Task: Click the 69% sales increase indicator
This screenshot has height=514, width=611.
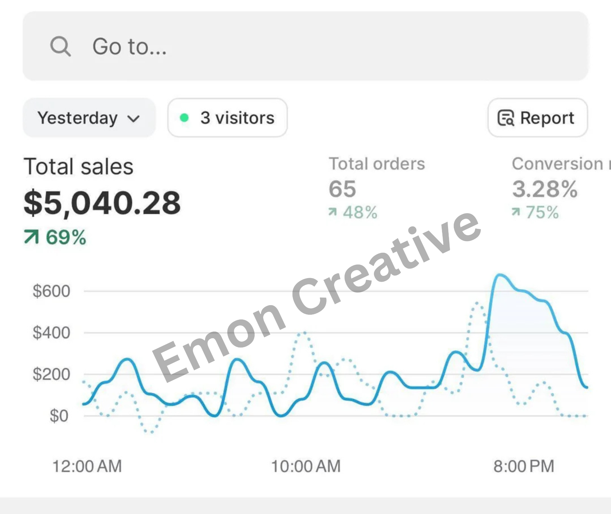Action: click(x=55, y=237)
